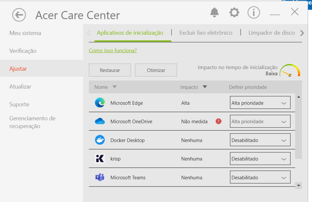
Task: Open Gerenciamento de recuperação in sidebar
Action: click(32, 122)
